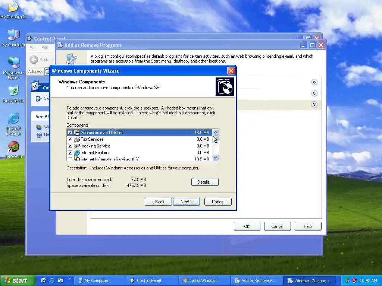Screen dimensions: 382x286
Task: Click the Help and Support icon in See Also
Action: click(x=39, y=135)
